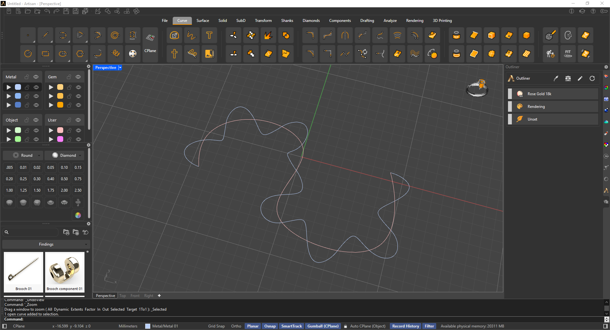Expand first Object layer arrow
Viewport: 610px width, 330px height.
9,130
